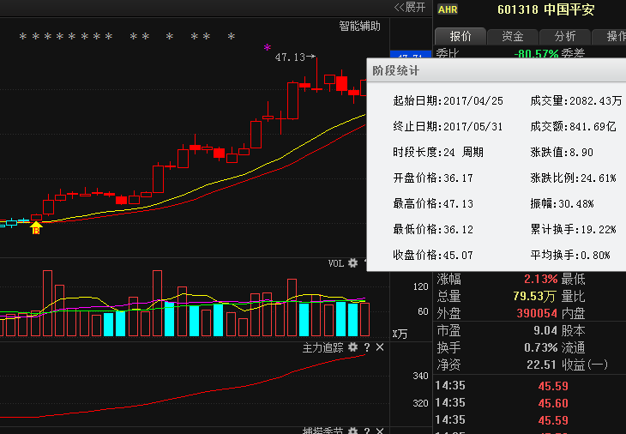
Task: Click the 收益(一) label
Action: pos(585,365)
